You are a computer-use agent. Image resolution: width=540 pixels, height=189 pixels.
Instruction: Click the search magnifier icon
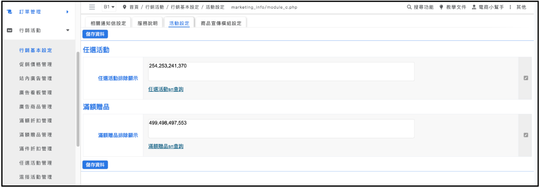coord(409,7)
